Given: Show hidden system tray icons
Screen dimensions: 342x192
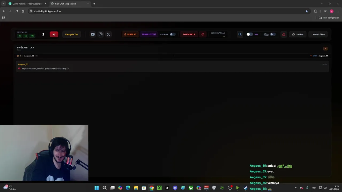Looking at the screenshot, I should [x=296, y=188].
